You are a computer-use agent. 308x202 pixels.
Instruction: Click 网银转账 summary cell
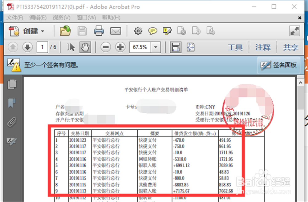(148, 159)
